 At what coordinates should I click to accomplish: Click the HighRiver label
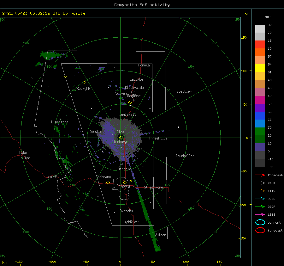[131, 222]
